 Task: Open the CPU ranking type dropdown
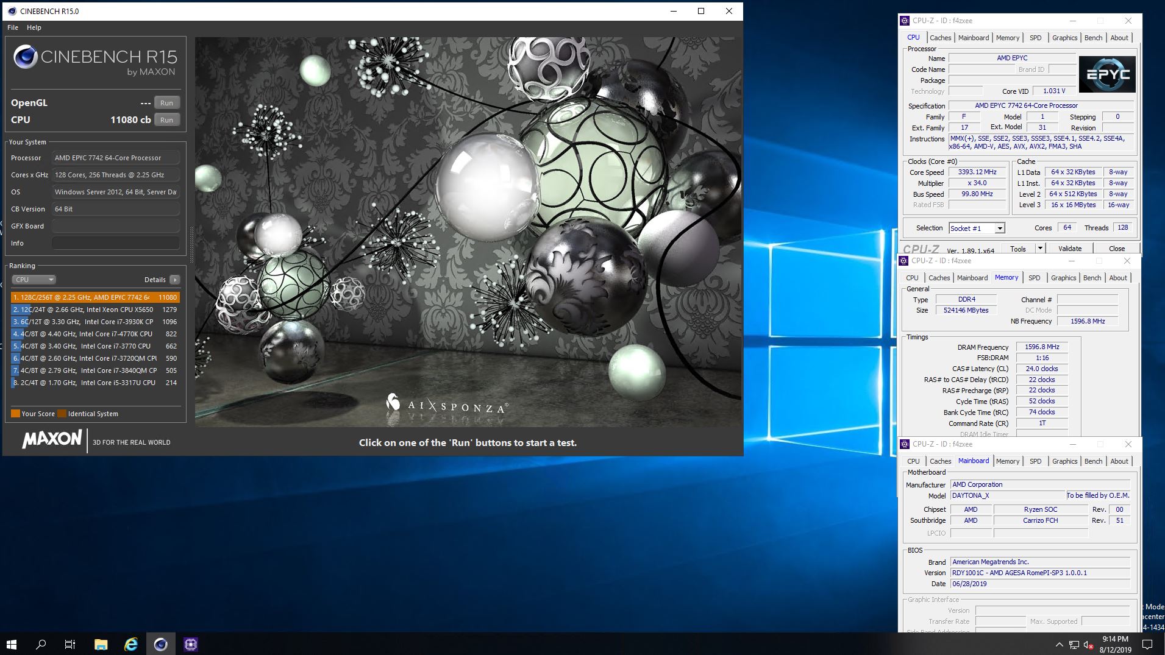pyautogui.click(x=34, y=280)
